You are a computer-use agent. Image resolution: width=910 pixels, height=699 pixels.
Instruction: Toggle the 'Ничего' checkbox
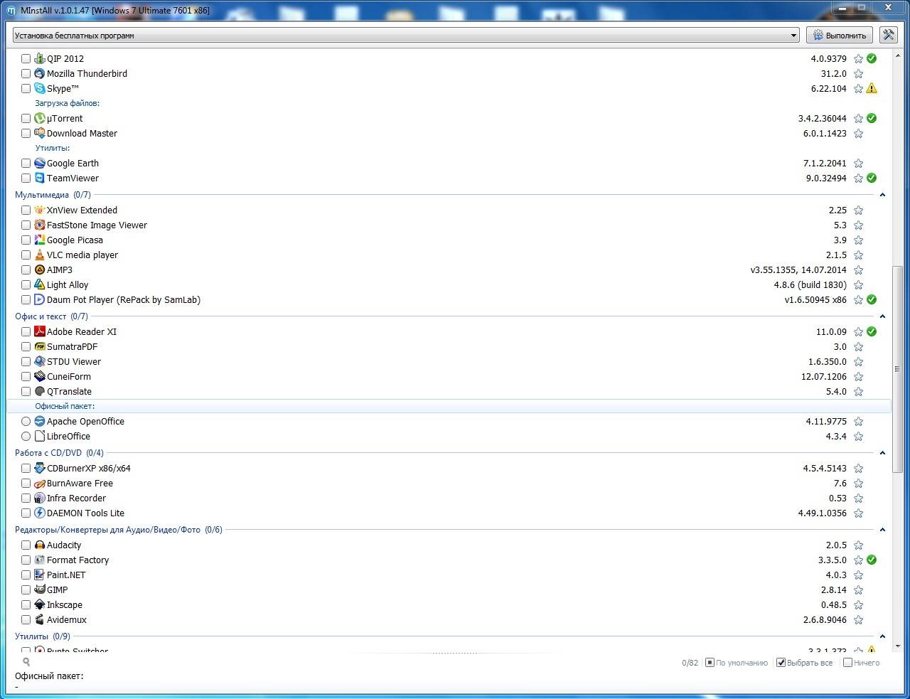coord(861,662)
